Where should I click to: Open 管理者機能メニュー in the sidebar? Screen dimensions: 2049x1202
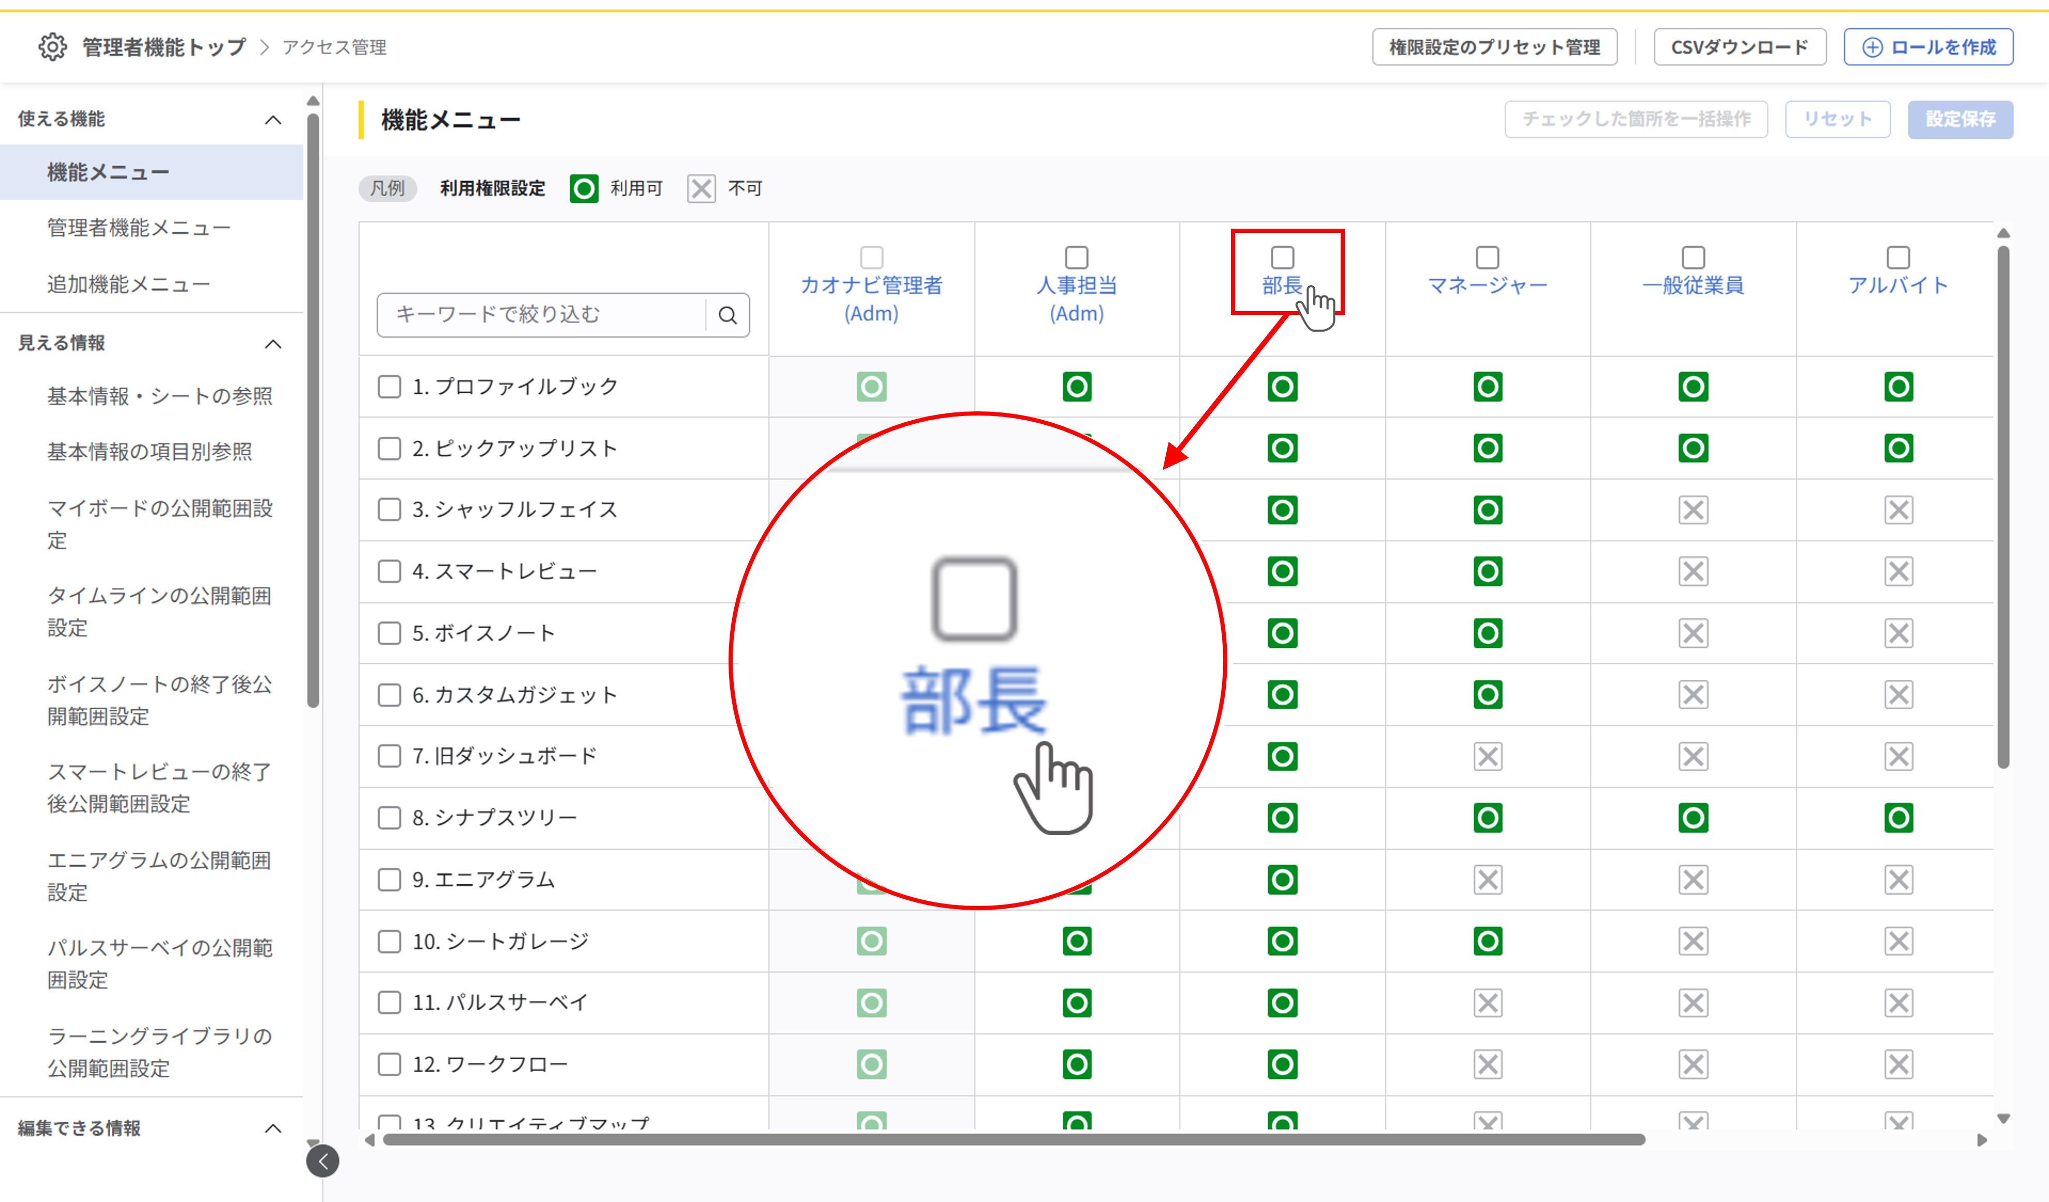tap(139, 228)
